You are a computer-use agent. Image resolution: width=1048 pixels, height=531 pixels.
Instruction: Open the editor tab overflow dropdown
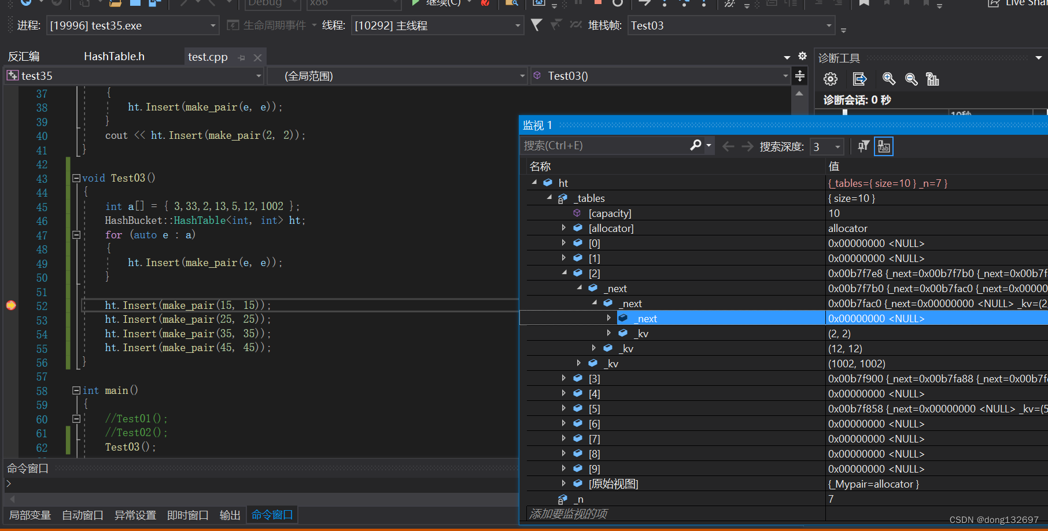[x=787, y=57]
